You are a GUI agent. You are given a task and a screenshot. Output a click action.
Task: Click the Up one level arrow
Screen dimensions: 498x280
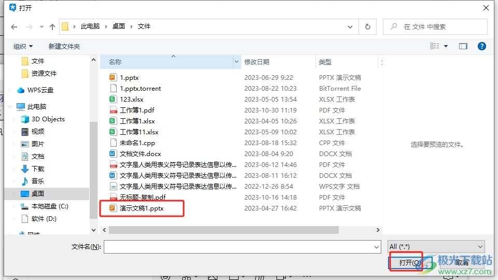coord(52,26)
